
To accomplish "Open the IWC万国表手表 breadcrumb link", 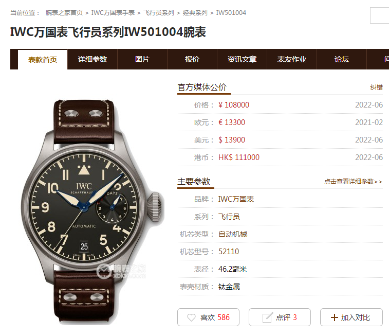I will pyautogui.click(x=113, y=13).
